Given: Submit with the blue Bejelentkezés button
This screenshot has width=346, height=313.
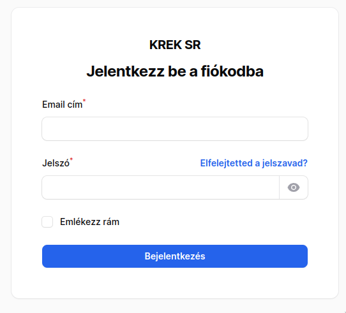Looking at the screenshot, I should (x=175, y=256).
